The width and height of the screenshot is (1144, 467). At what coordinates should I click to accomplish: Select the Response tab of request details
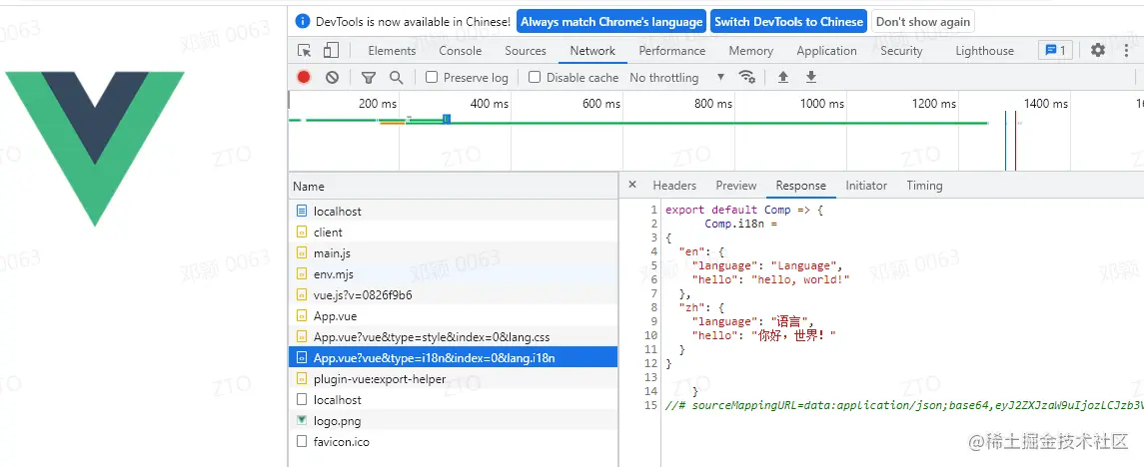click(x=800, y=186)
